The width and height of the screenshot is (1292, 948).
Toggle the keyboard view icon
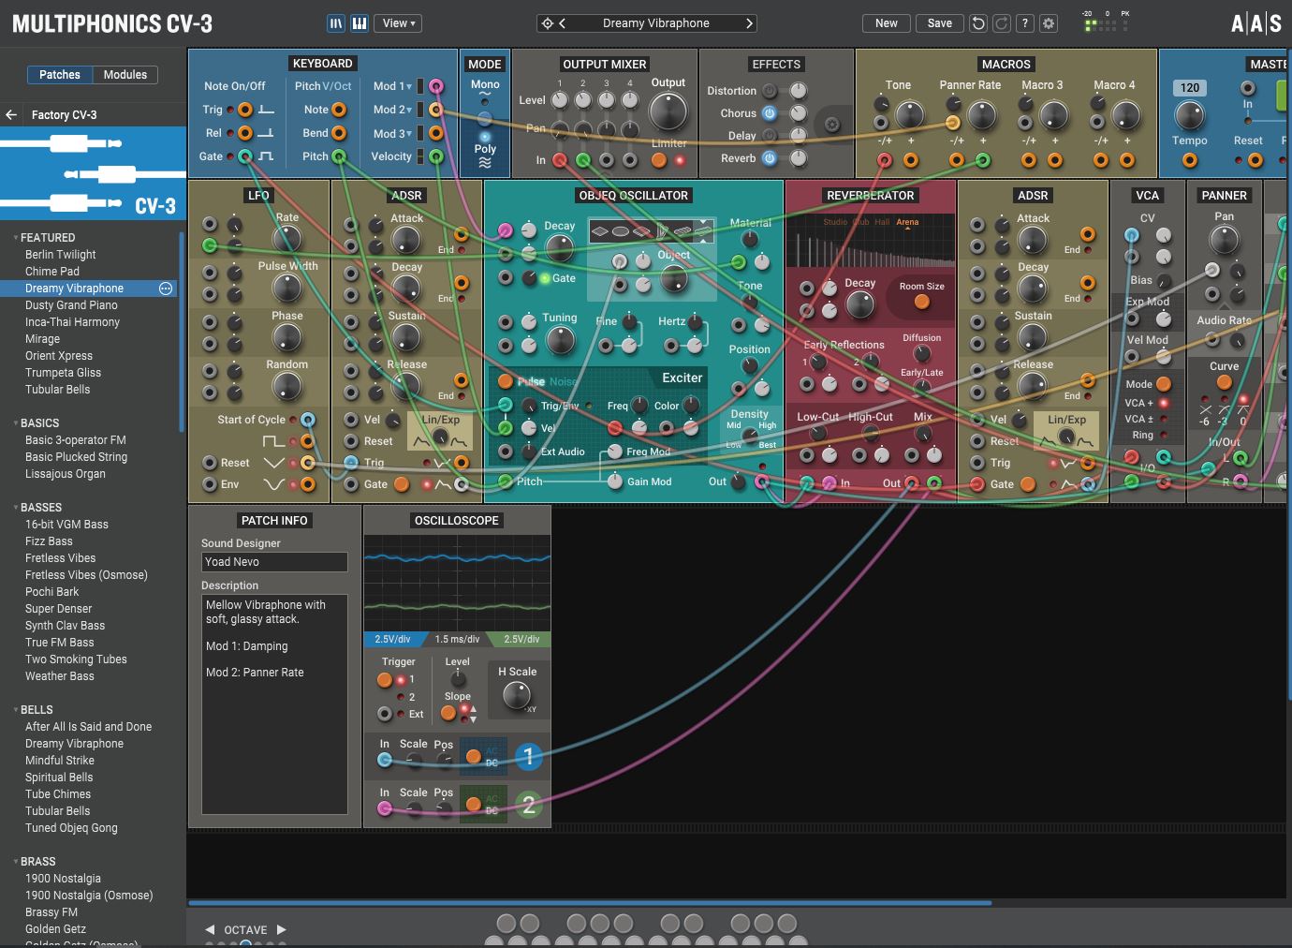[x=359, y=23]
